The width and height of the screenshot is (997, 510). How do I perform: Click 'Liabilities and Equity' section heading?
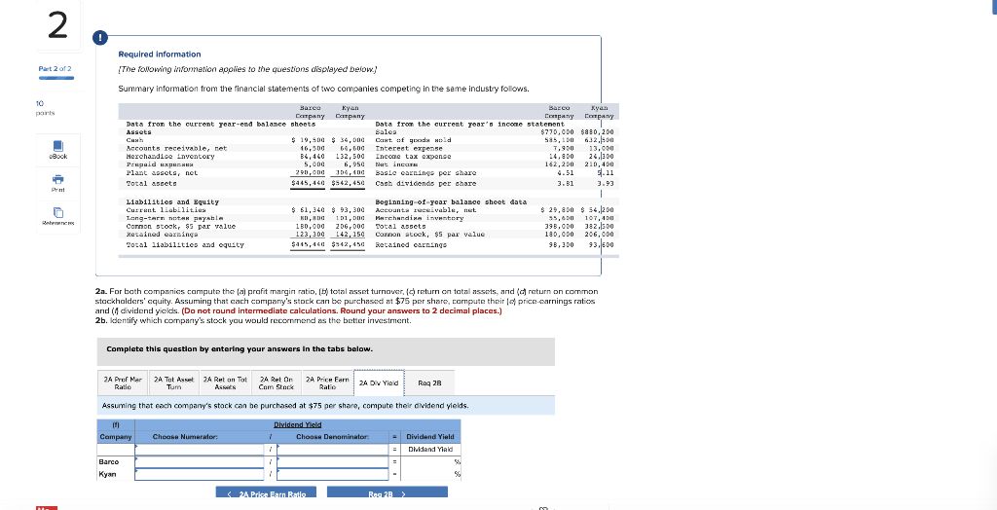click(172, 201)
